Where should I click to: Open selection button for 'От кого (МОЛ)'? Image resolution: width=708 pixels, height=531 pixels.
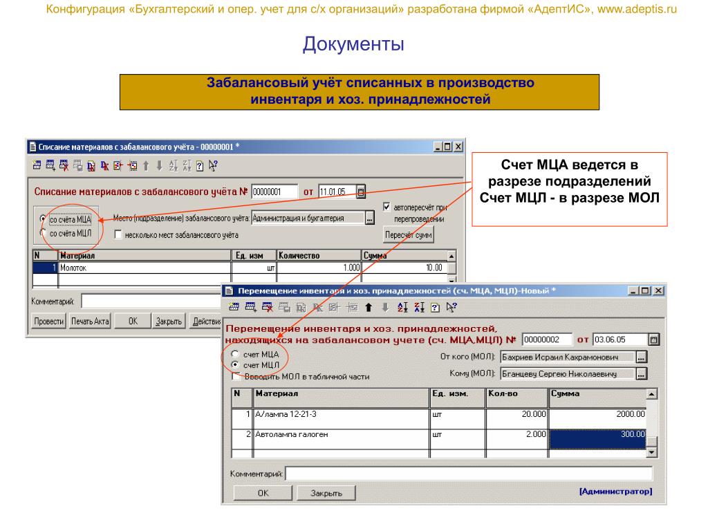(641, 357)
